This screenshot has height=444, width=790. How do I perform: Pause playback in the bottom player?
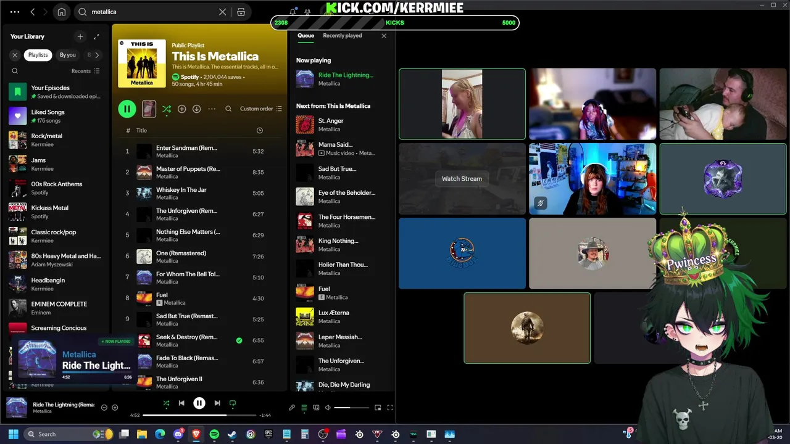coord(199,403)
